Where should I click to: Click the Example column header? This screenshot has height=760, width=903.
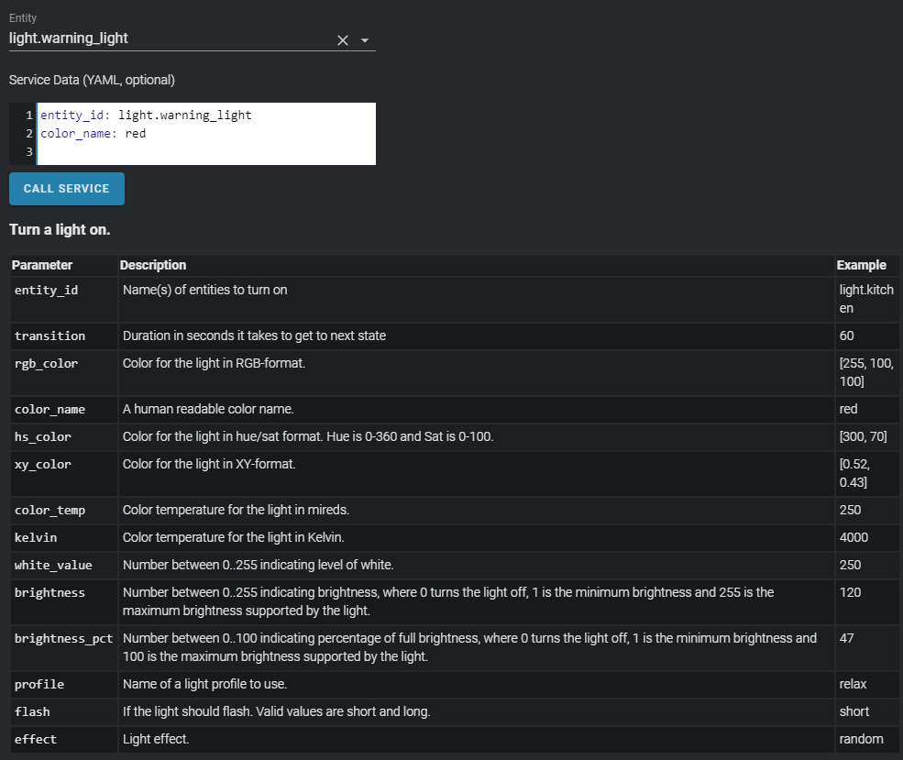[861, 265]
